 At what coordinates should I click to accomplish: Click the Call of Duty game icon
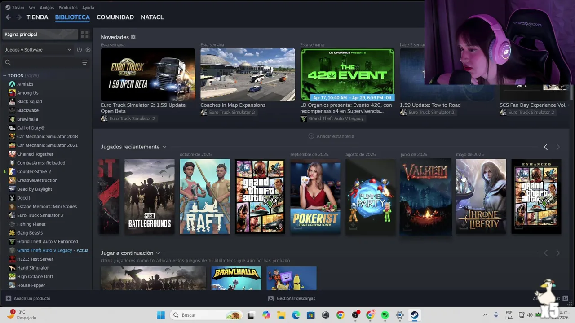12,128
